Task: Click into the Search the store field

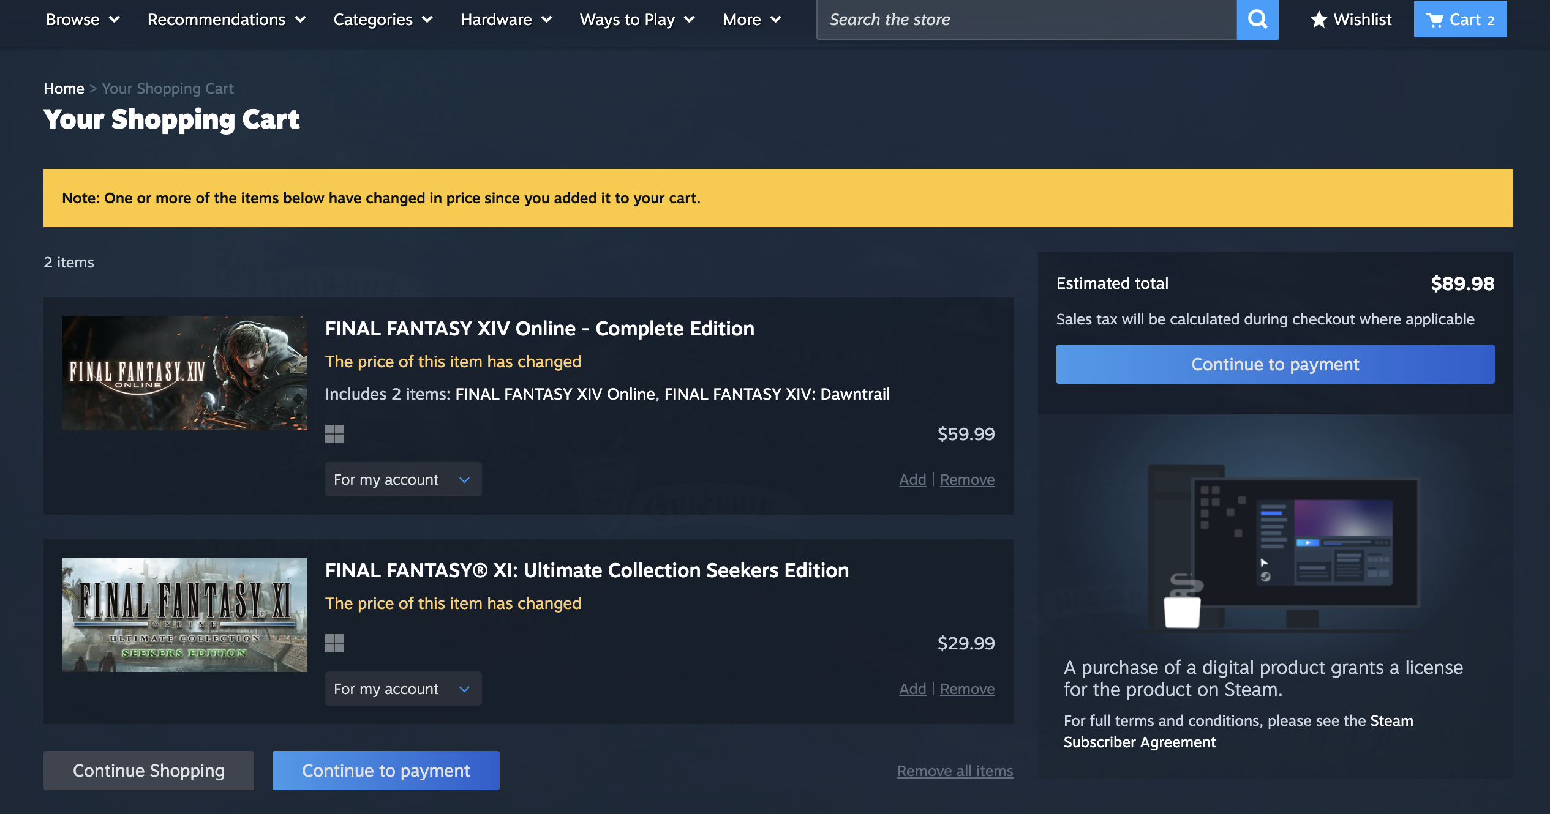Action: click(x=1026, y=20)
